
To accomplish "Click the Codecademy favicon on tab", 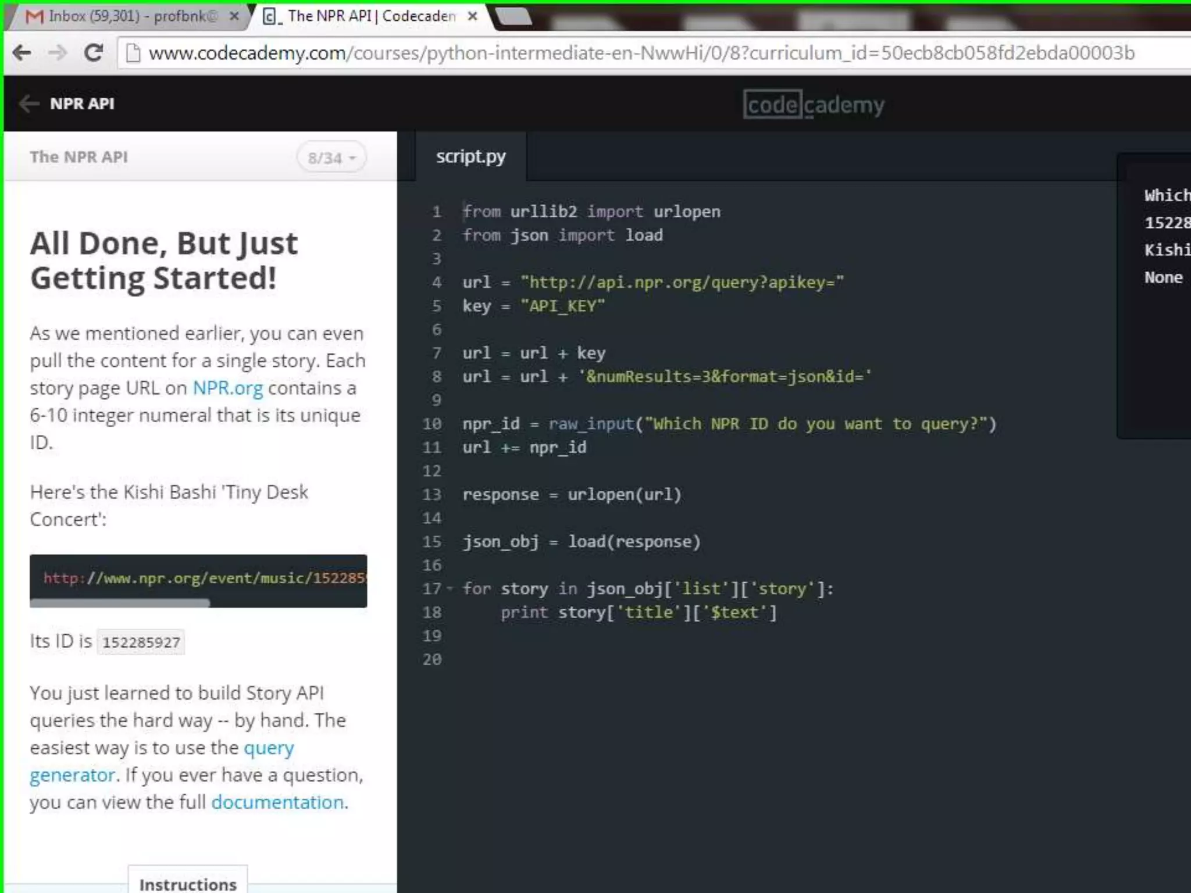I will (x=270, y=16).
